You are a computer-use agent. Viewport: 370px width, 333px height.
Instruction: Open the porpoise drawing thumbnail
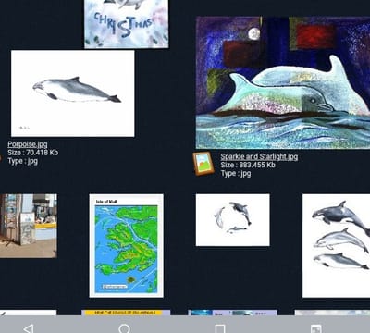point(73,93)
